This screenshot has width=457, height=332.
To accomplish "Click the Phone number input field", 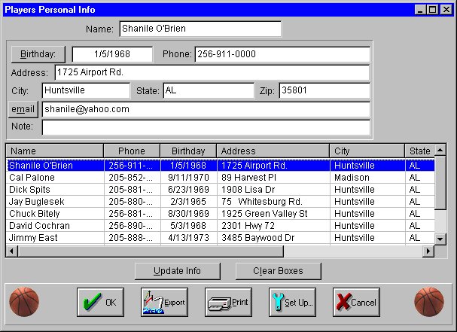I will [282, 54].
